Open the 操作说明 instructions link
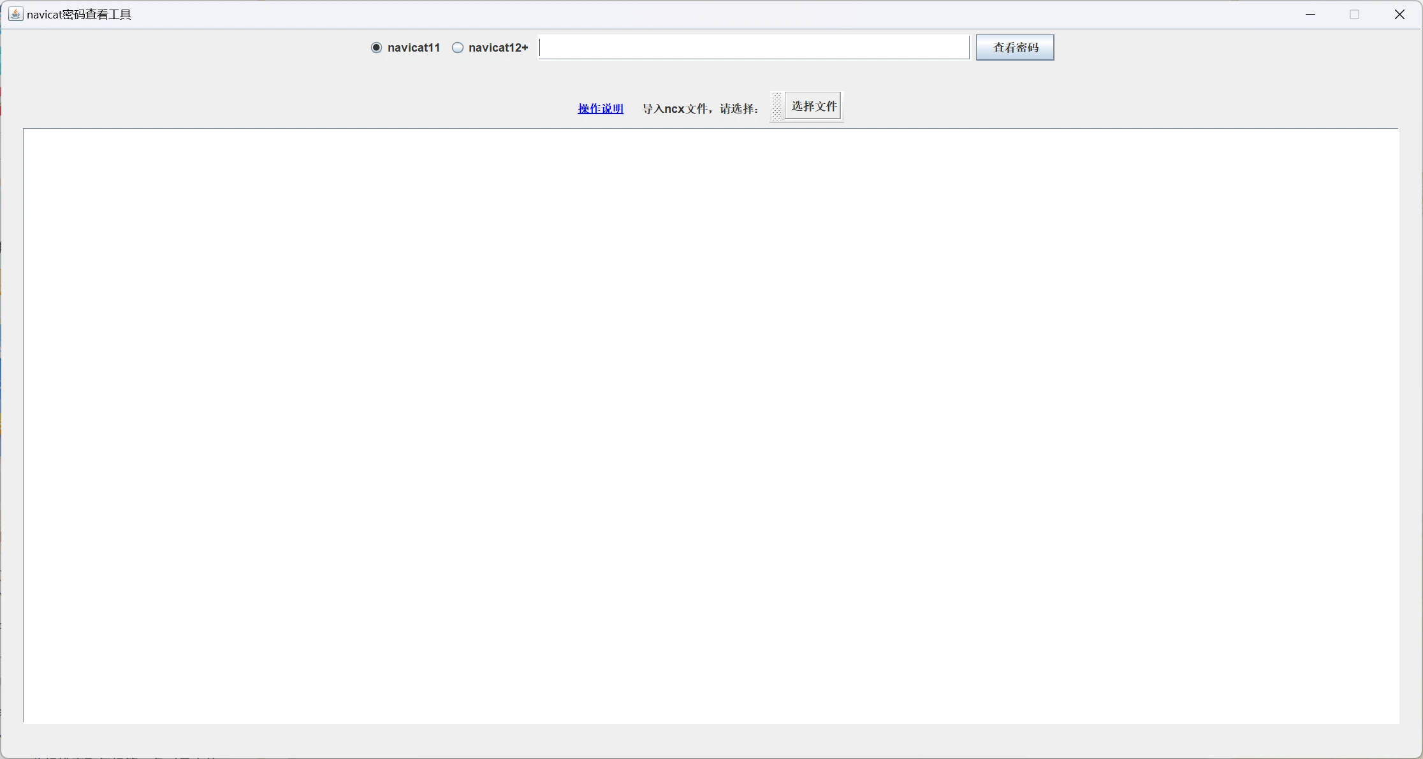Viewport: 1423px width, 759px height. pyautogui.click(x=600, y=108)
